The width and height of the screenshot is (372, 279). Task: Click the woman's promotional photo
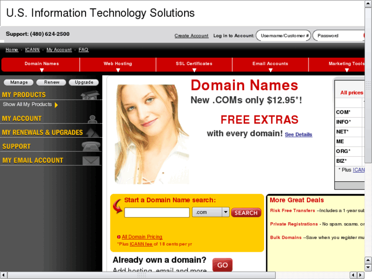click(x=152, y=134)
